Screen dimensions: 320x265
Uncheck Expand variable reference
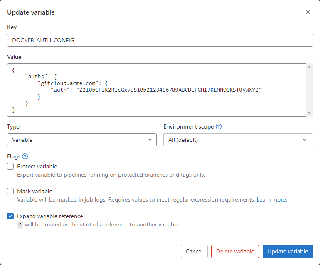coord(10,216)
